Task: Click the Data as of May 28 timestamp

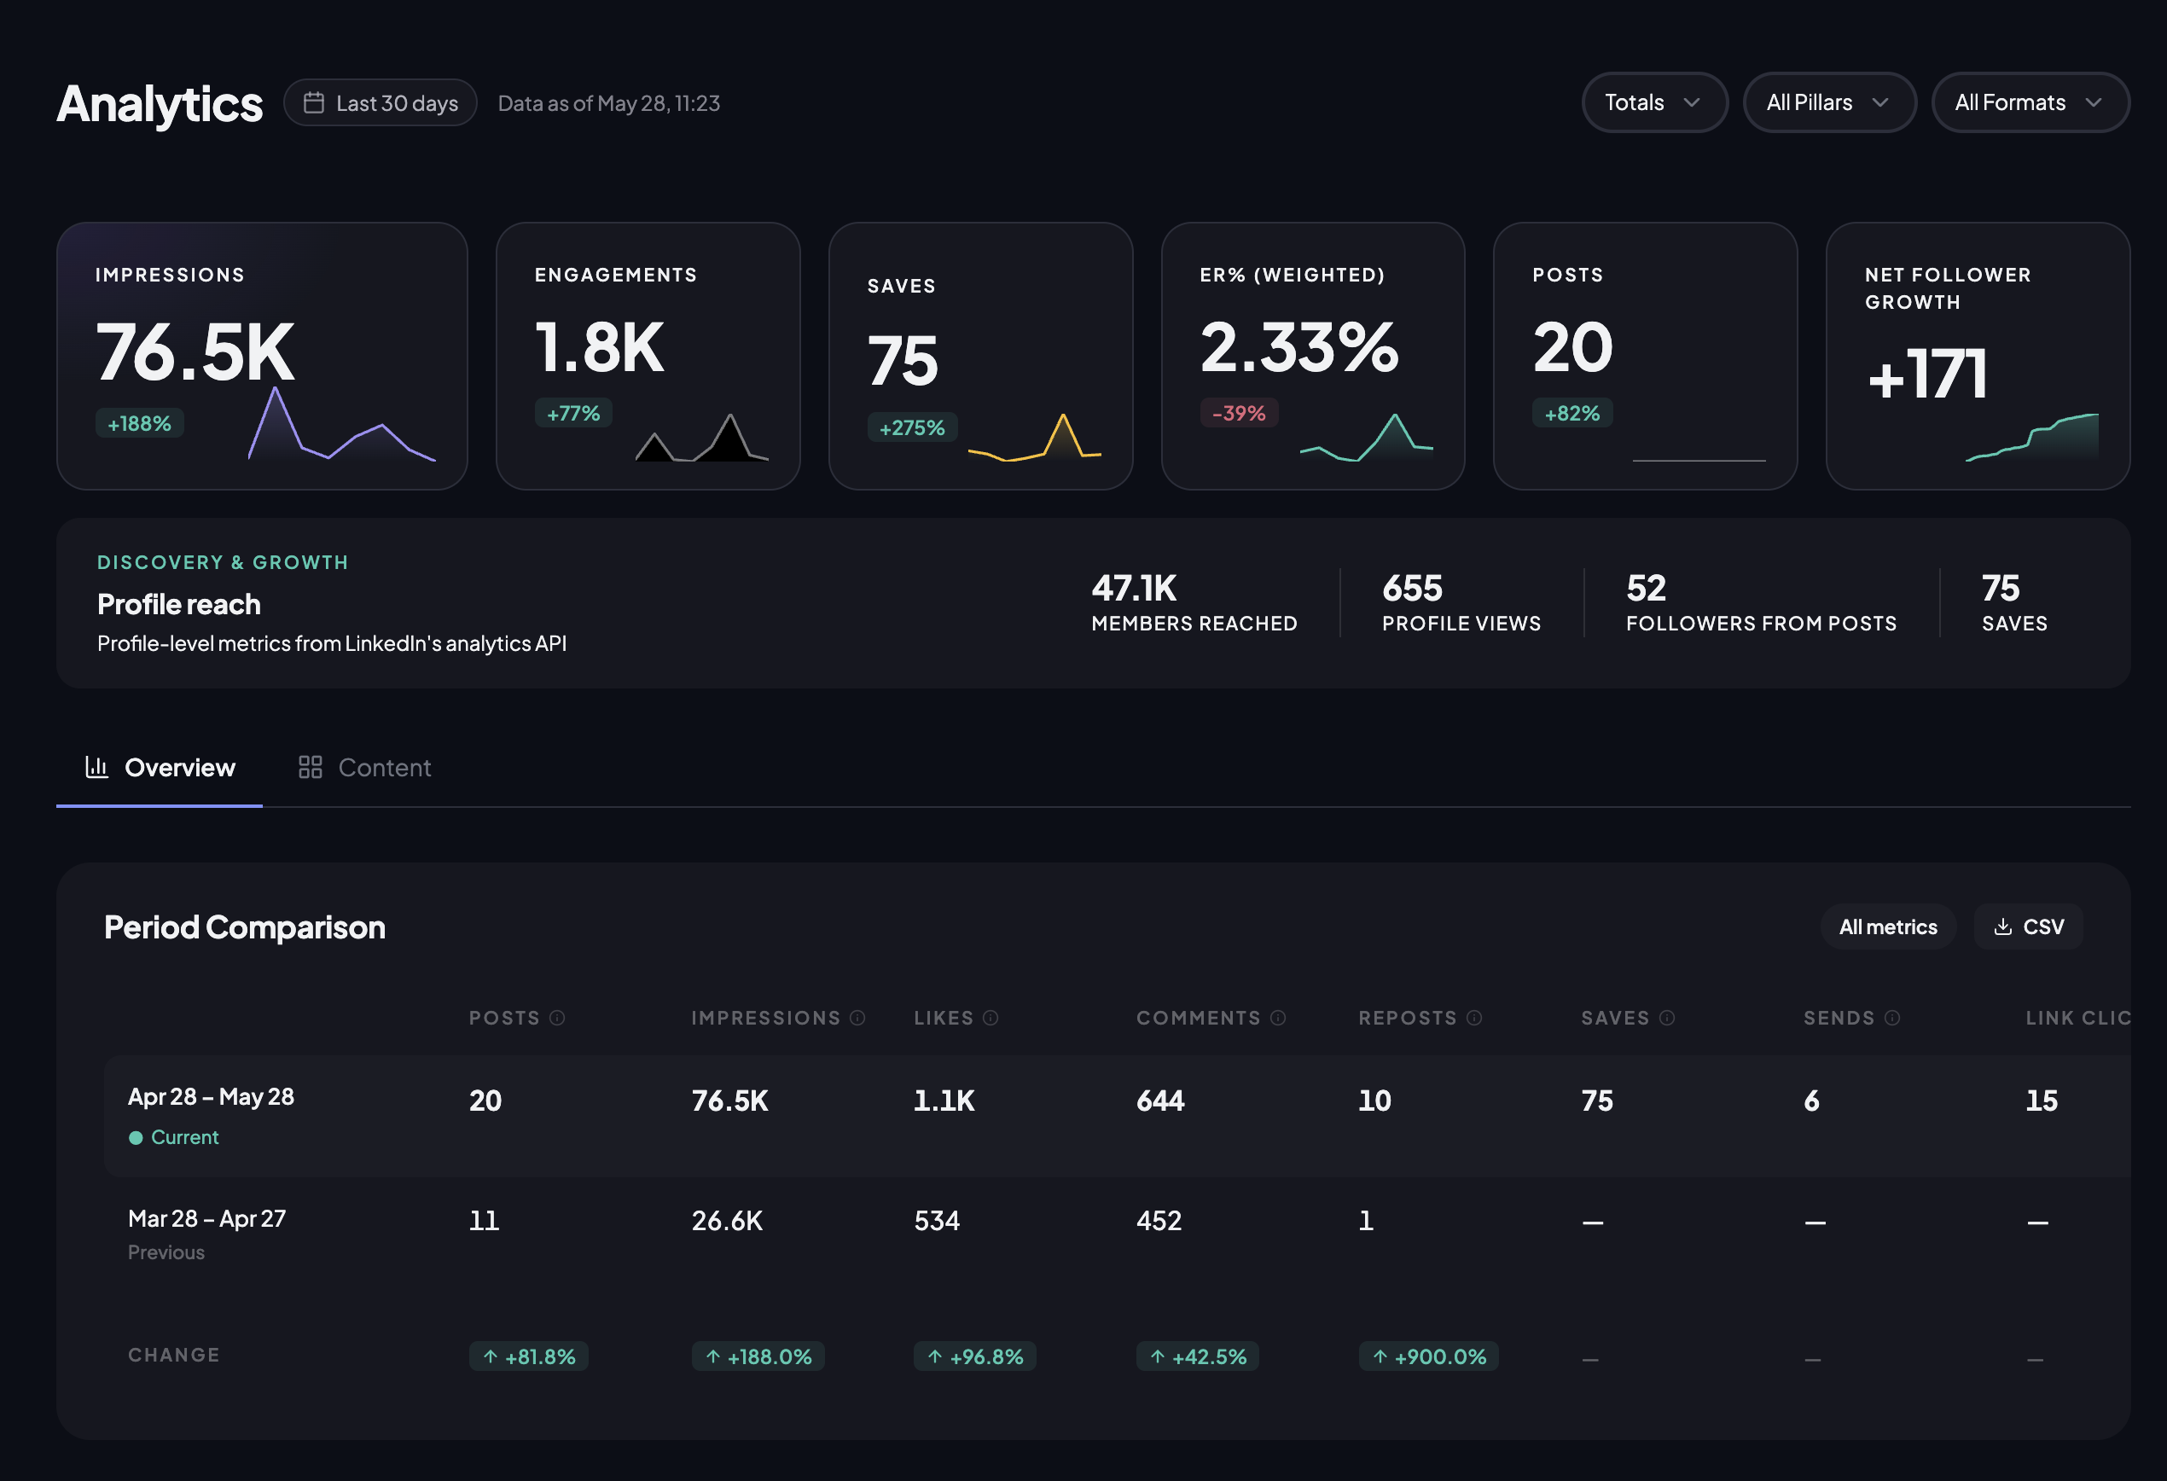Action: click(609, 102)
